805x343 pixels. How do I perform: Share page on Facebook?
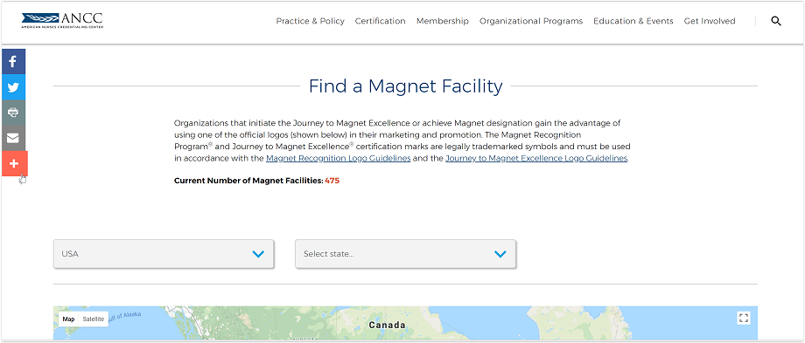13,61
